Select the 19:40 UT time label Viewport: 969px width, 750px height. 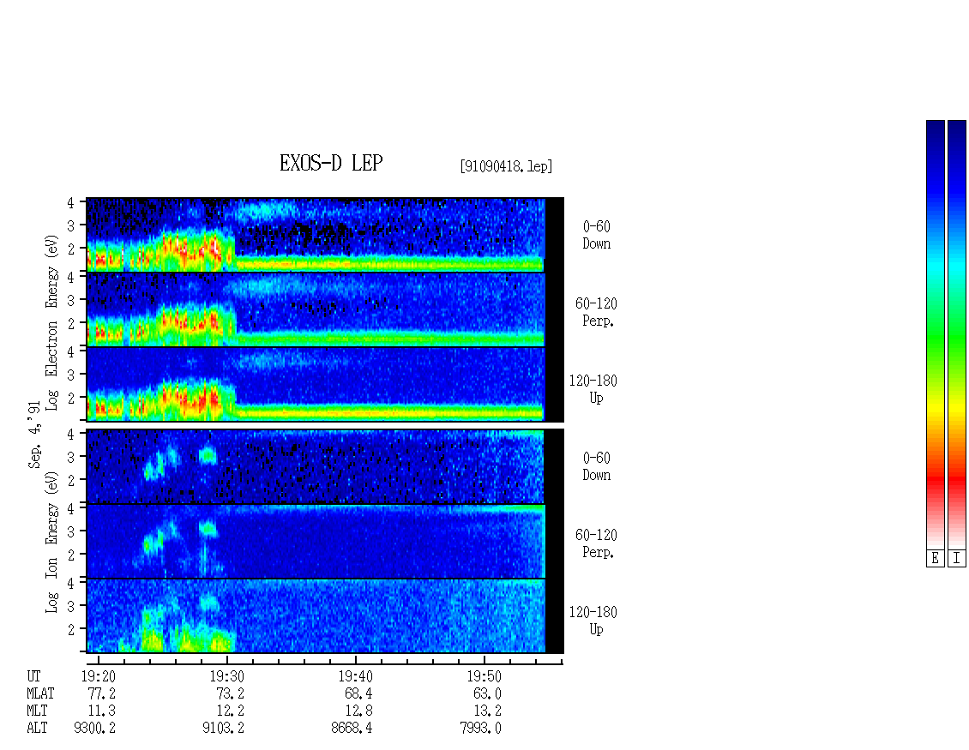[355, 676]
